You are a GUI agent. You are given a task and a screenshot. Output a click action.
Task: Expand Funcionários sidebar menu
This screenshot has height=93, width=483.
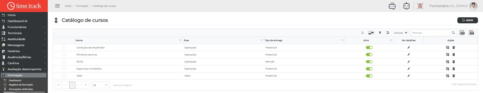click(x=24, y=27)
